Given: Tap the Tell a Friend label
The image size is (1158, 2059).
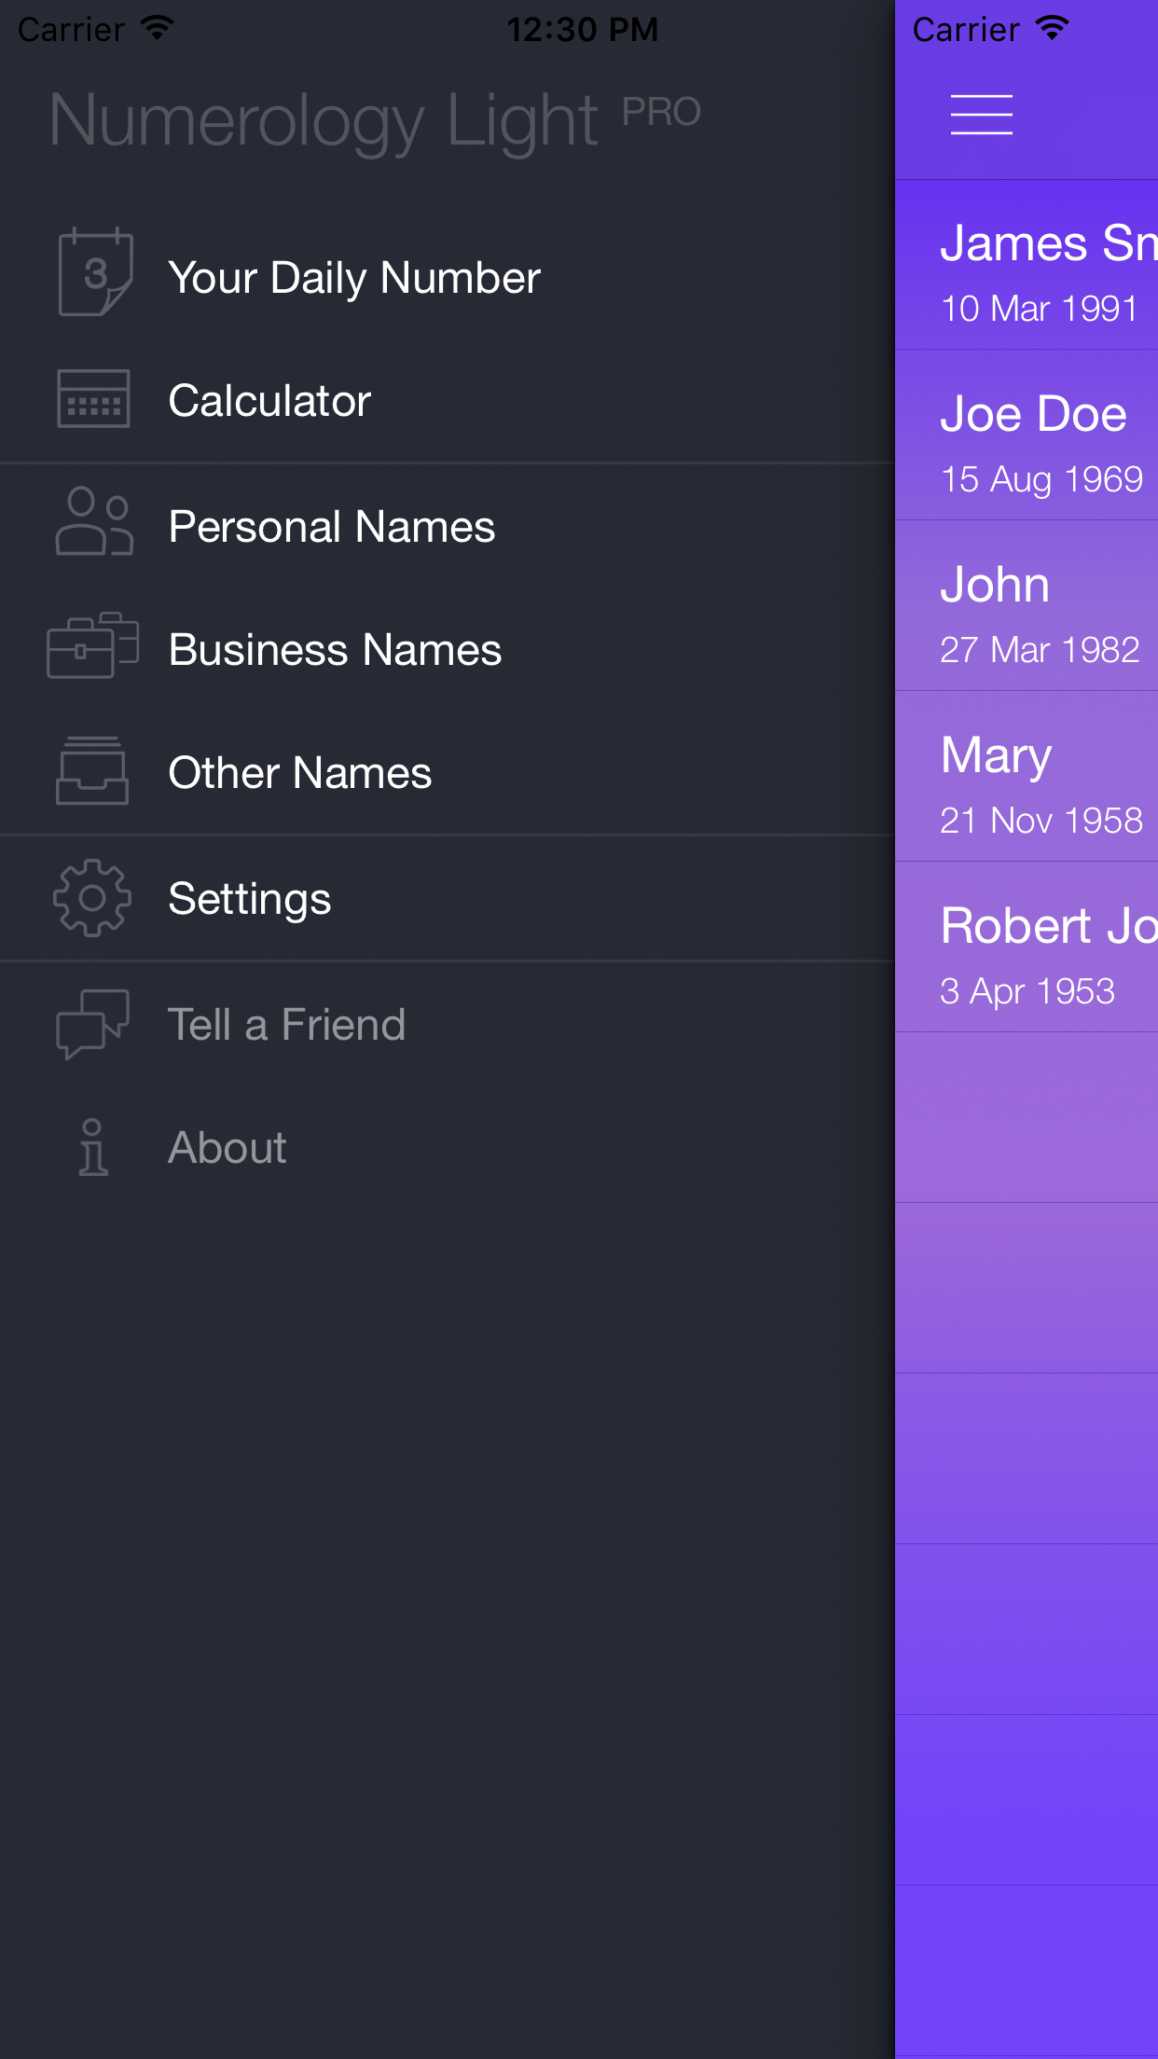Looking at the screenshot, I should tap(287, 1025).
